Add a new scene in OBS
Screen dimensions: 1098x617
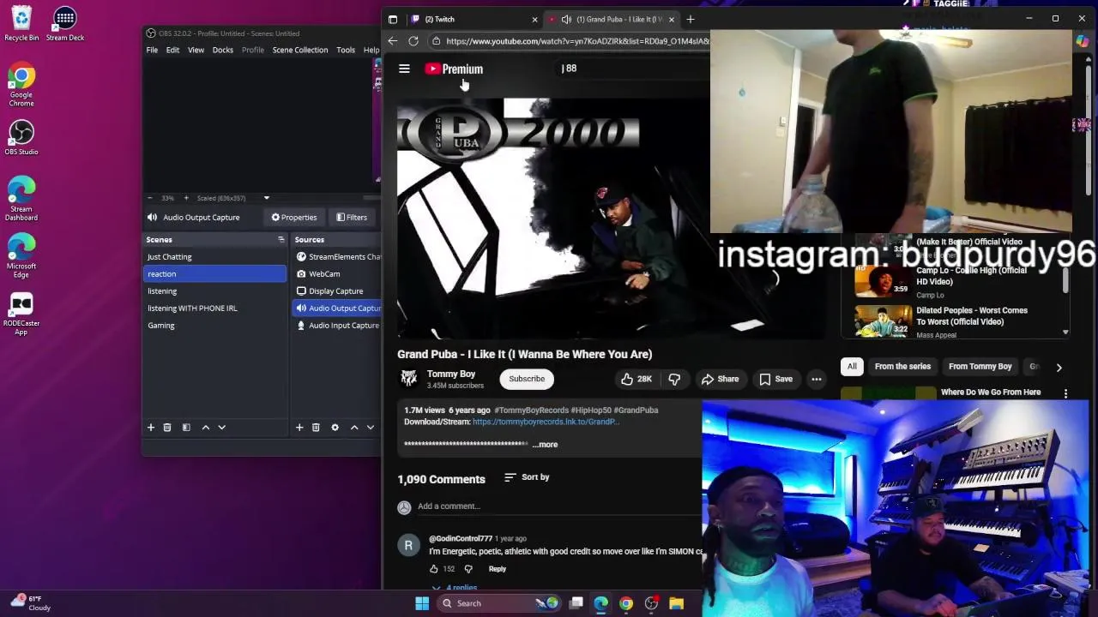tap(150, 428)
